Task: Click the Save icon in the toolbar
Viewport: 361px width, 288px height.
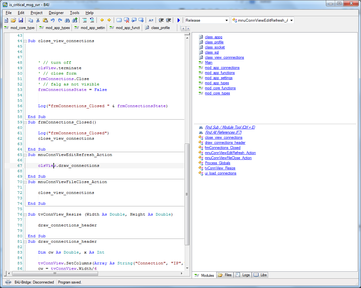Action: 21,20
